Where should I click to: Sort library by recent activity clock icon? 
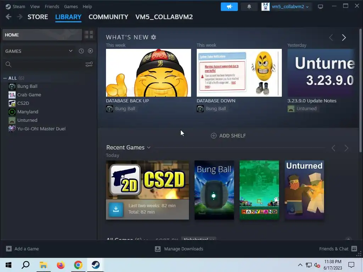(81, 51)
